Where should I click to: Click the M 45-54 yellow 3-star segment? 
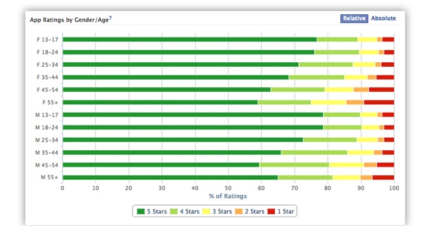click(x=346, y=165)
